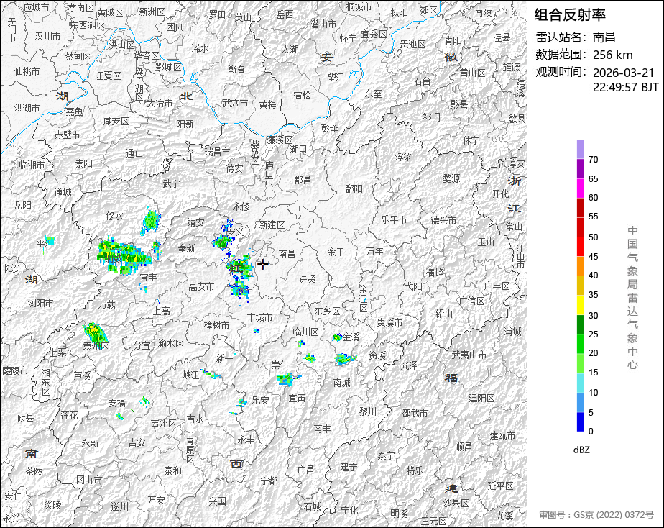
Task: Click the 余干 map label
Action: [x=336, y=252]
